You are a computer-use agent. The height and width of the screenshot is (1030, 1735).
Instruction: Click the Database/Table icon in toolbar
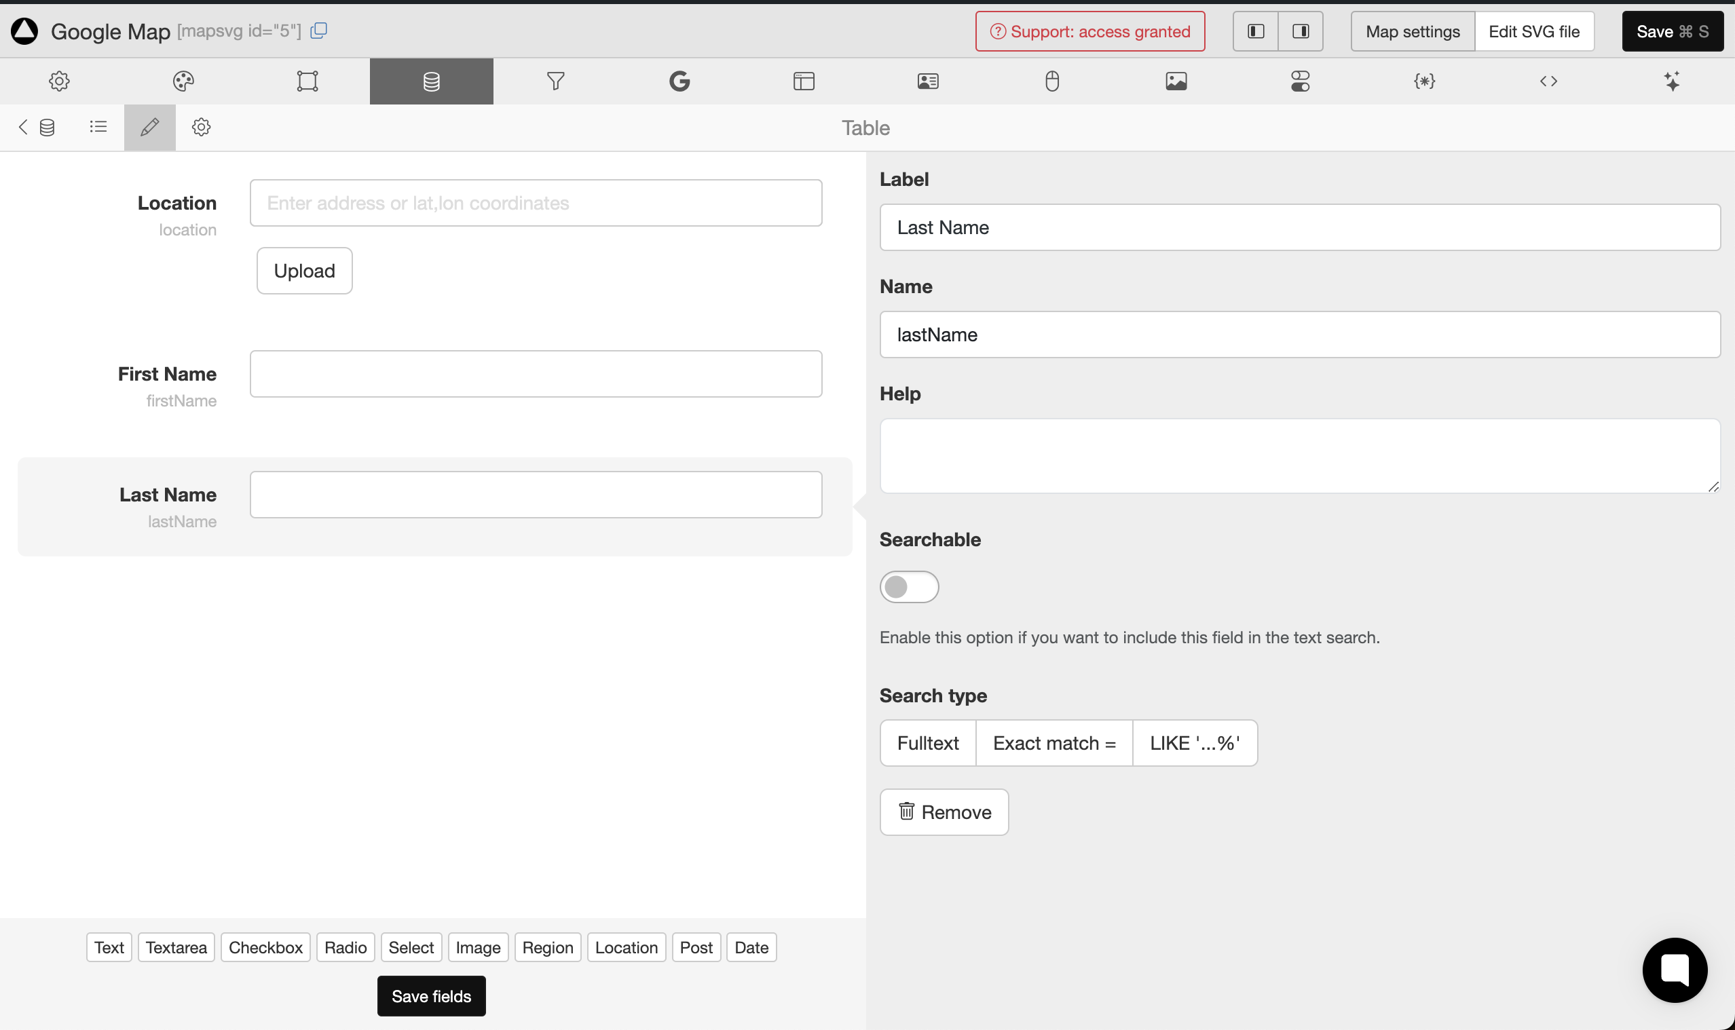[x=432, y=81]
